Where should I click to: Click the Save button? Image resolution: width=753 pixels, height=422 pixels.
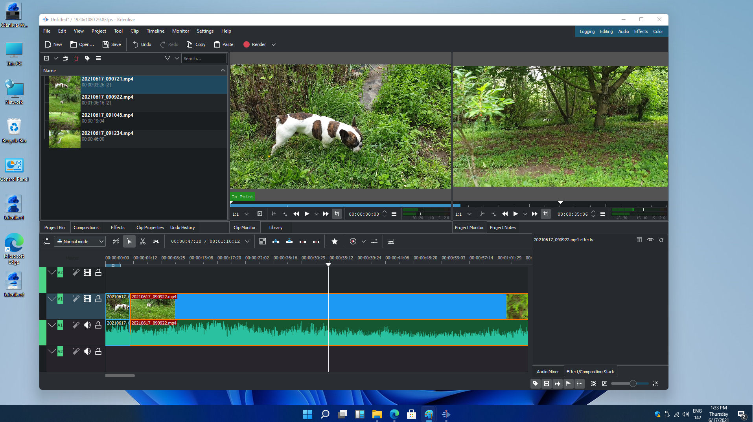point(111,44)
